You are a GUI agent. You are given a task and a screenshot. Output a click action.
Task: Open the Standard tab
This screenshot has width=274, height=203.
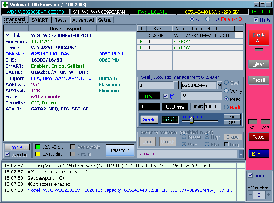pos(16,19)
